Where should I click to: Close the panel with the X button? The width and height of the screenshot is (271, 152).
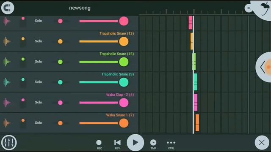point(262,143)
